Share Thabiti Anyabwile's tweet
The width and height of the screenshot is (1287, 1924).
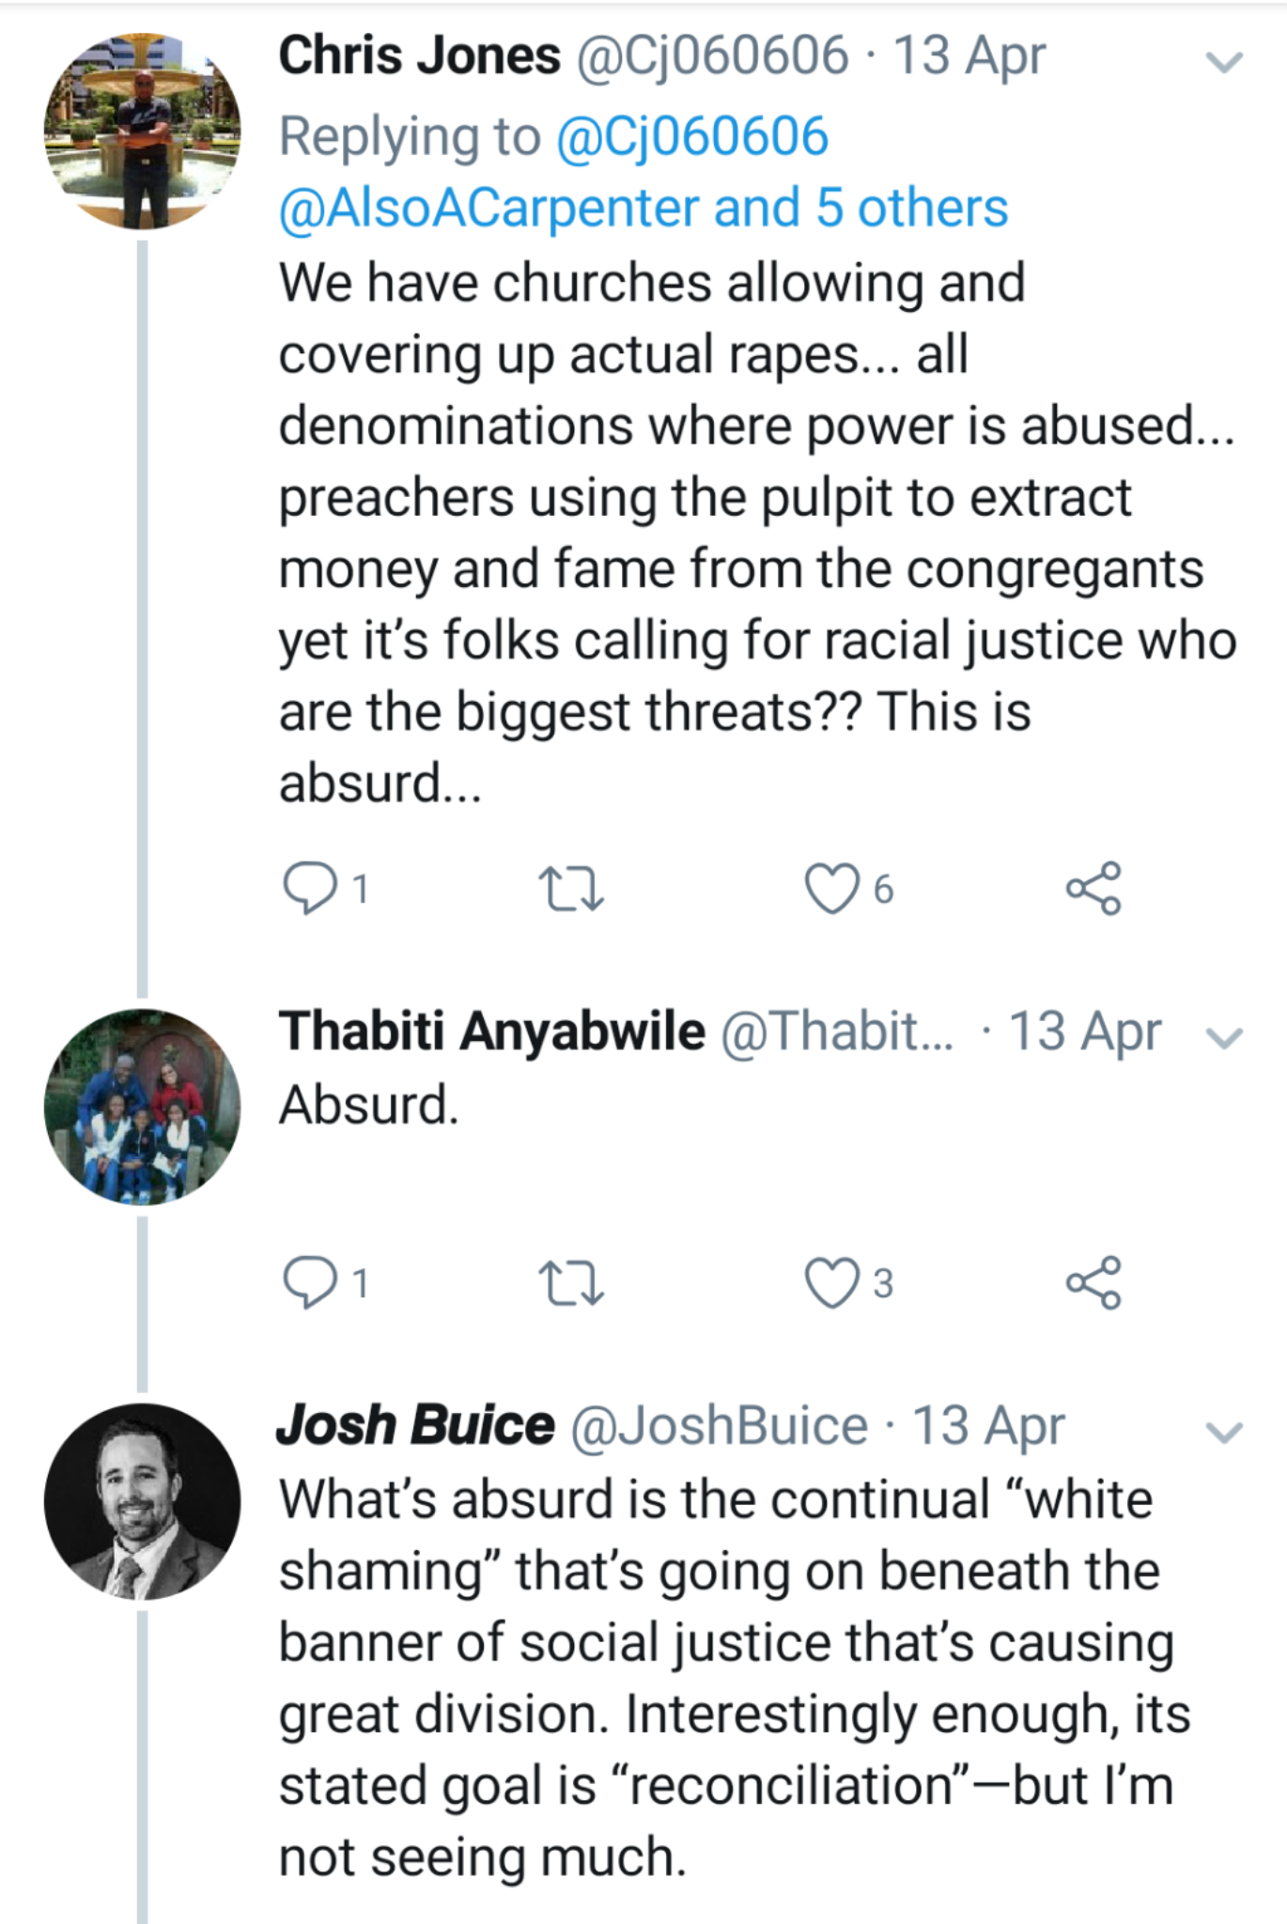[1093, 1283]
